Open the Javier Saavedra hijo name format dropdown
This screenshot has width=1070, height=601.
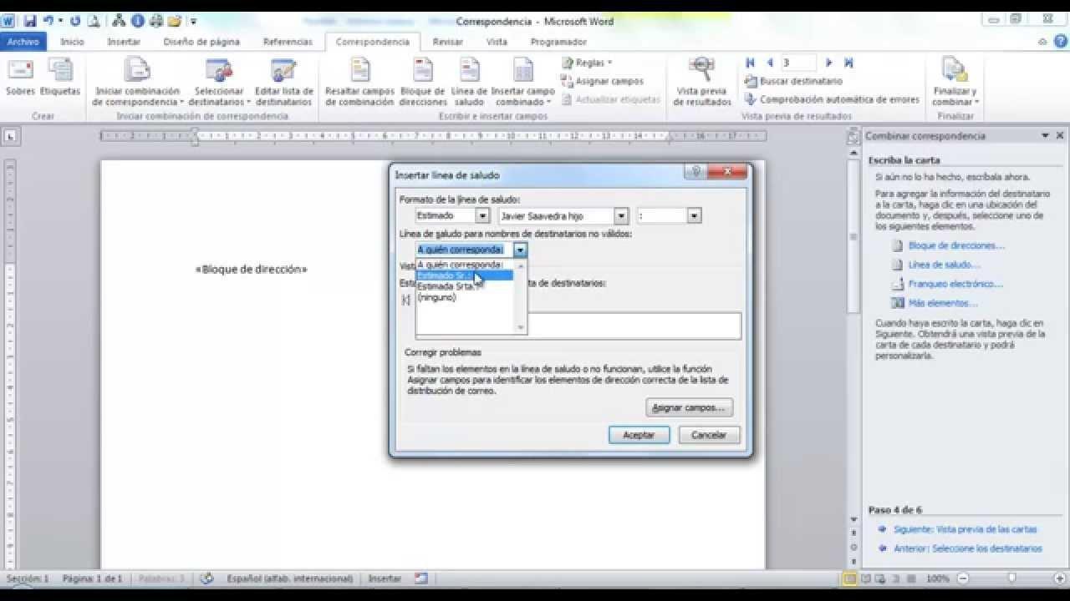(x=620, y=216)
